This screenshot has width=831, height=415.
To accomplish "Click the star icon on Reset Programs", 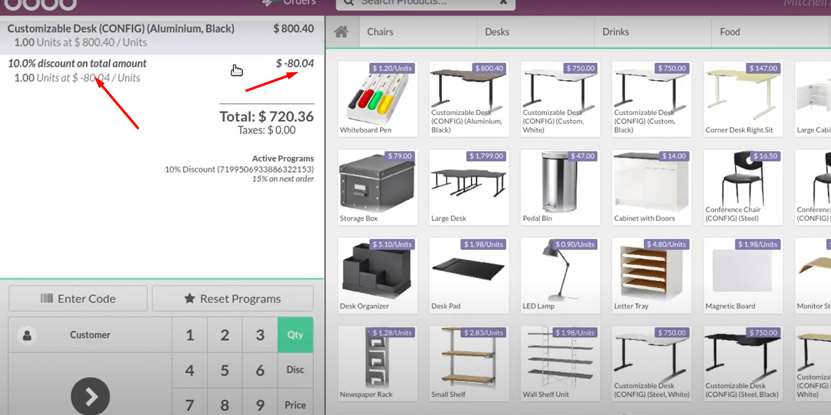I will [189, 299].
